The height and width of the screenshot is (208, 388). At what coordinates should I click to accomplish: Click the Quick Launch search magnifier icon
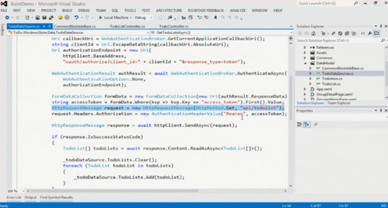356,4
